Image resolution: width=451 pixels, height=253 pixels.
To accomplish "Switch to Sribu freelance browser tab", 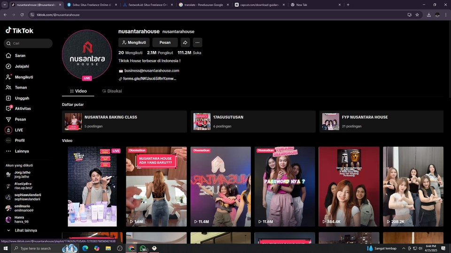I will point(92,5).
